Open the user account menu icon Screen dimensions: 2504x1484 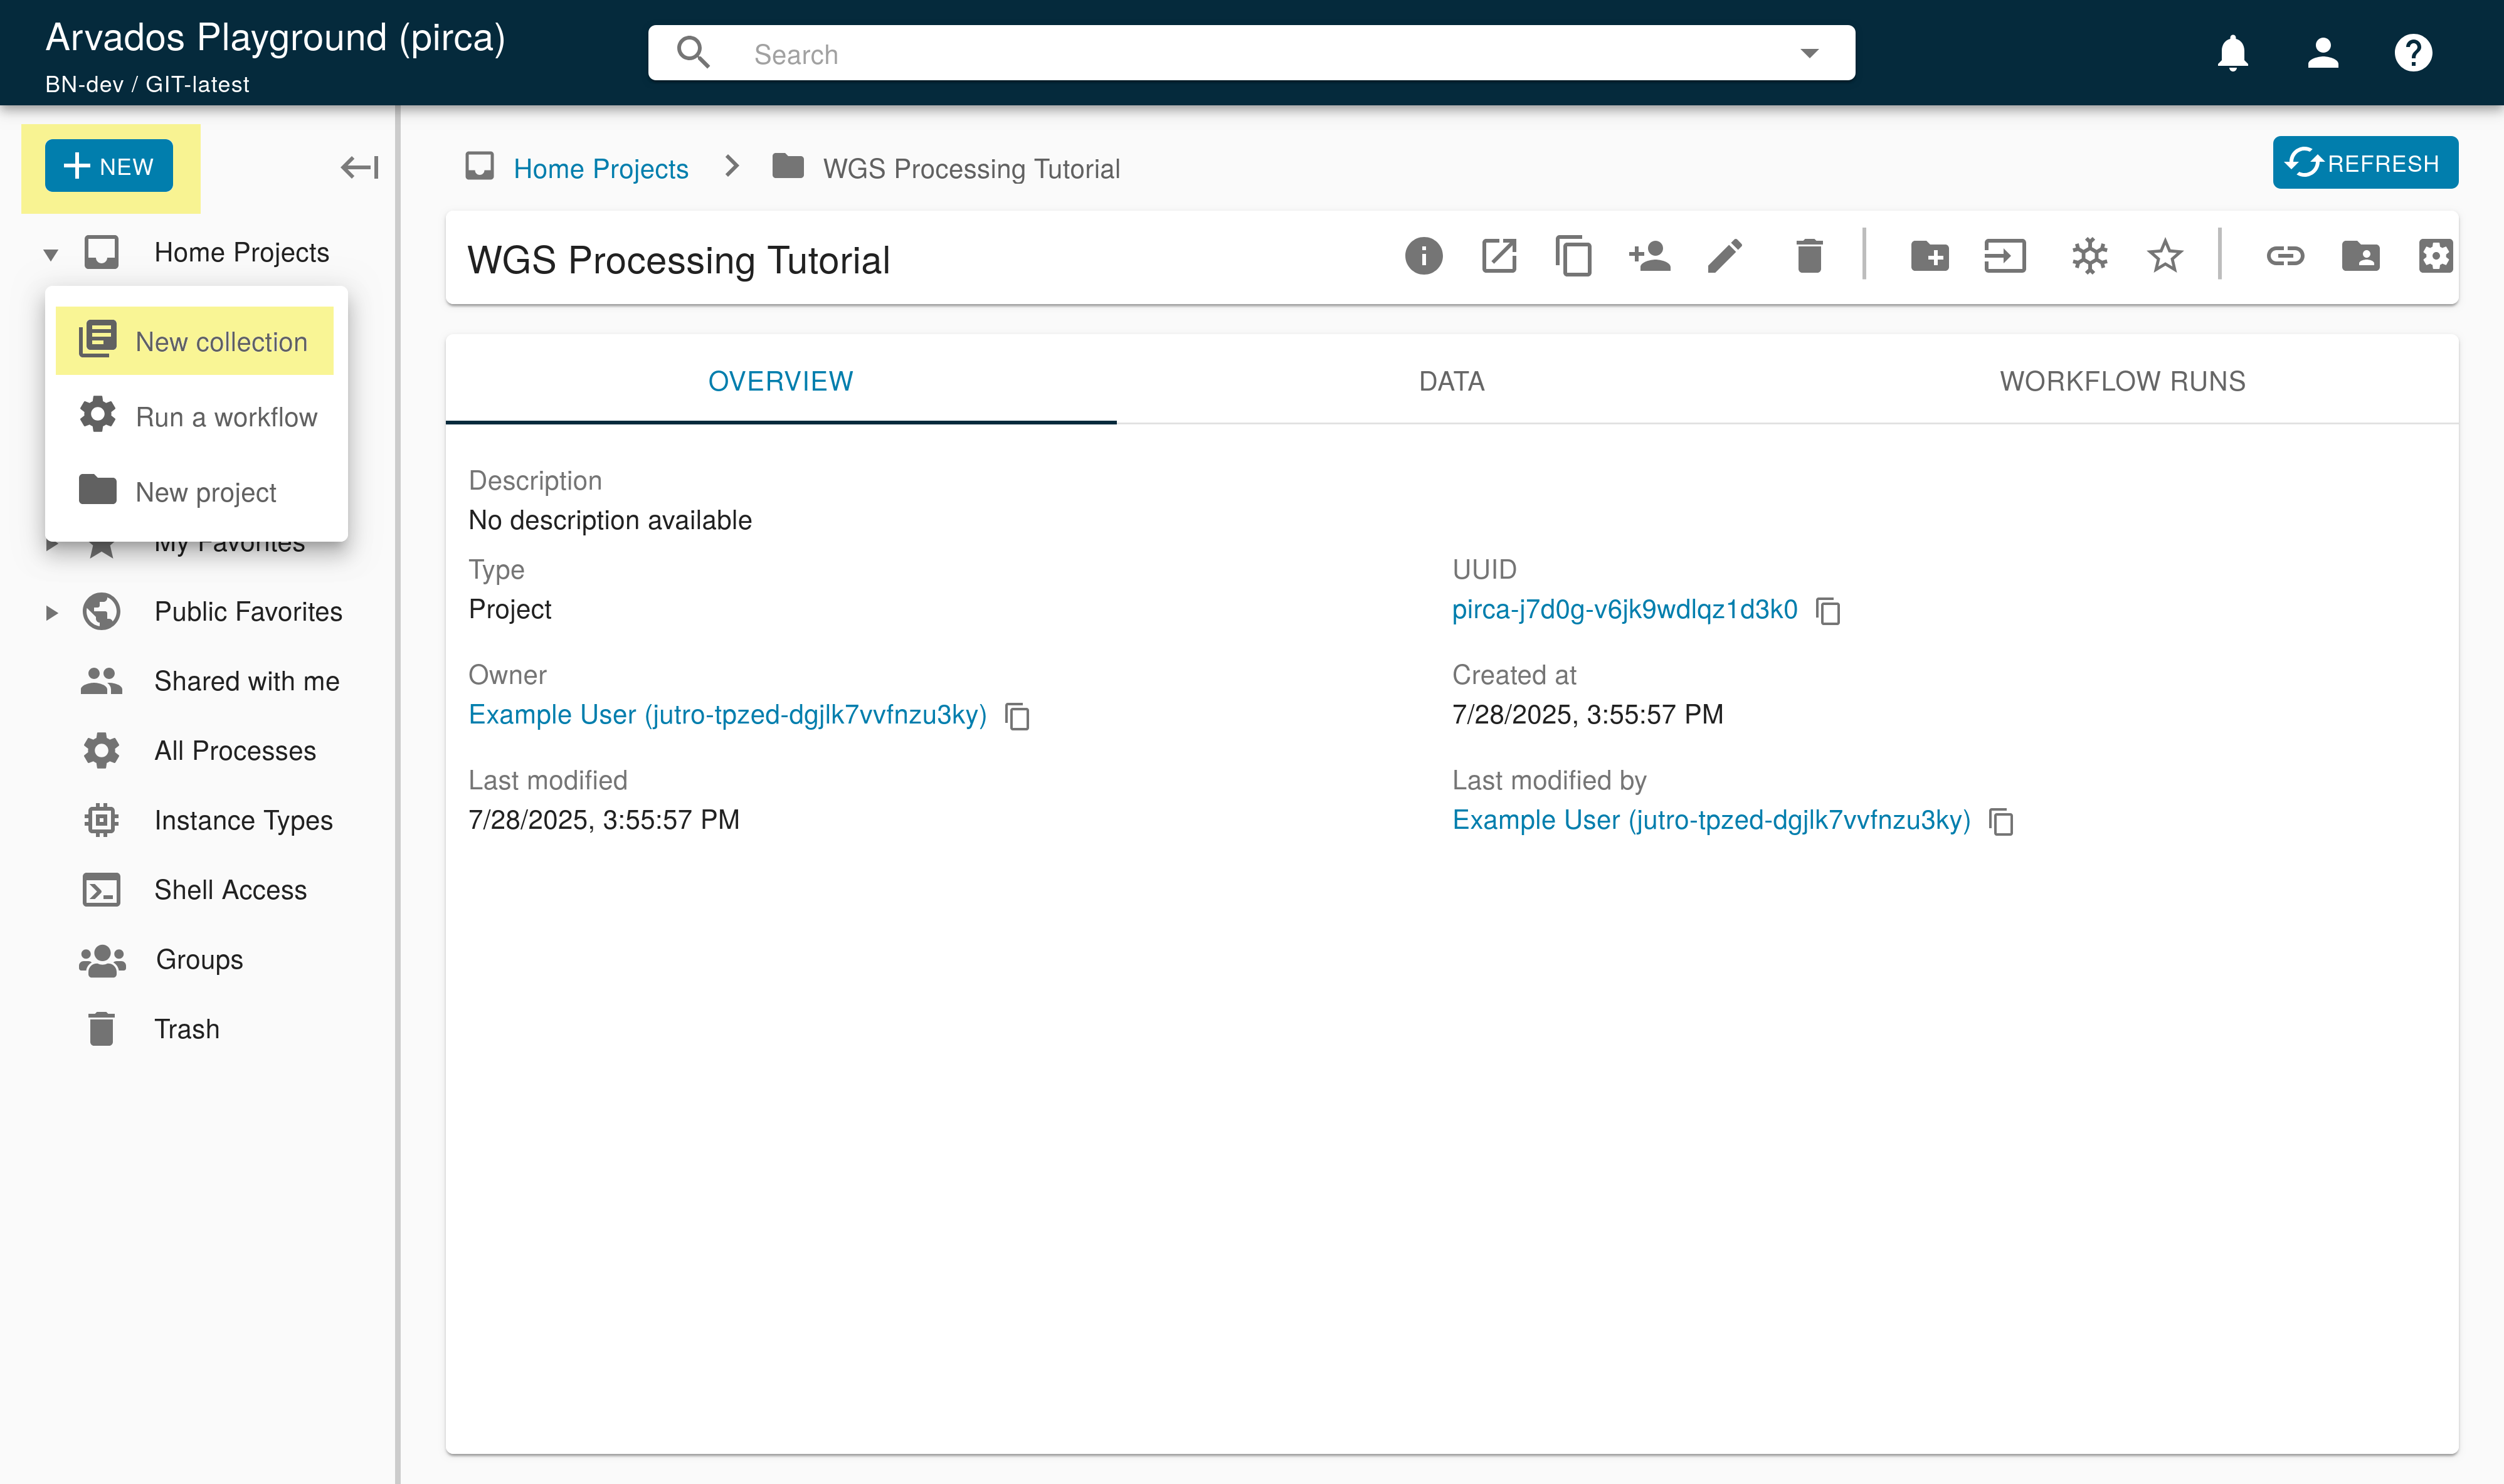pos(2322,52)
